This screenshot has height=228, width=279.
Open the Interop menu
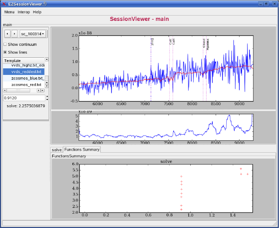pos(24,12)
